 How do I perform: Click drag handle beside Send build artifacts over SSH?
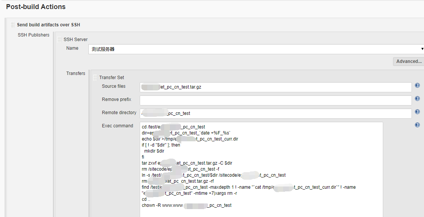coord(12,25)
